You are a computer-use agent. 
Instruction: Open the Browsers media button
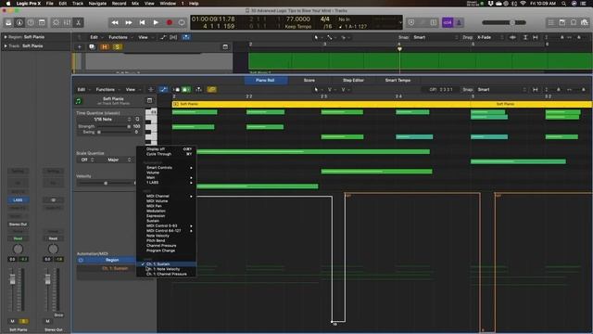(585, 22)
